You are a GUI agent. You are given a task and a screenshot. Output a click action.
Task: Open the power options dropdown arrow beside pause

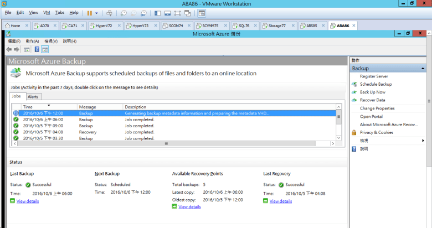97,12
